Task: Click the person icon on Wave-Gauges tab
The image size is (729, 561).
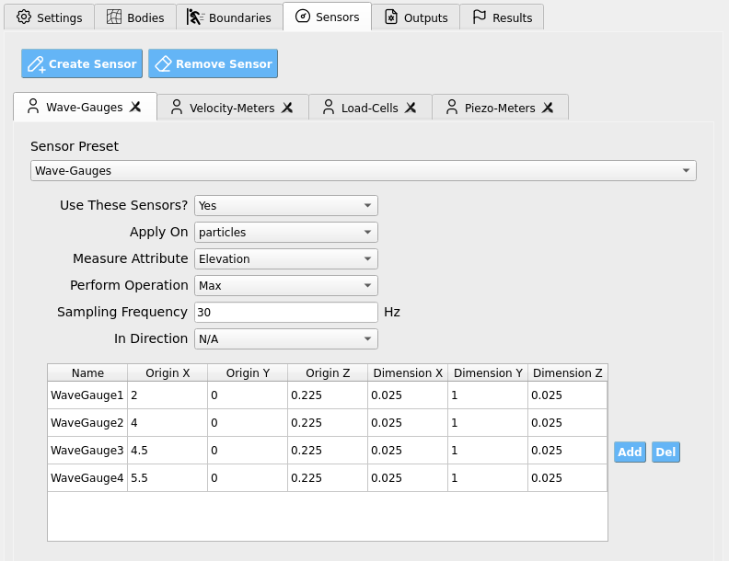Action: coord(33,106)
